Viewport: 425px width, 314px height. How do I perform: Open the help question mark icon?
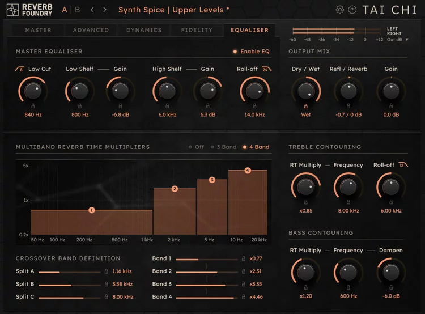352,10
